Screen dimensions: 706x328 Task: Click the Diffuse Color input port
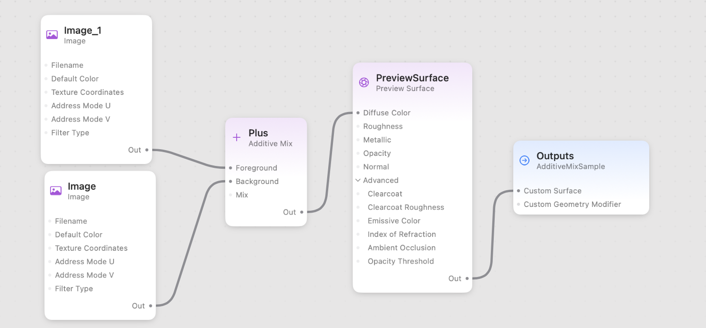coord(358,113)
